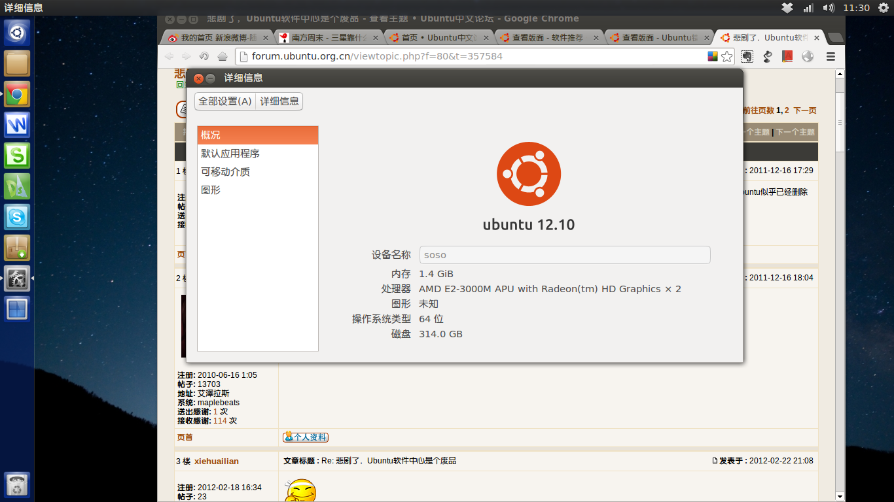Viewport: 894px width, 502px height.
Task: Click the 个人资料 profile button
Action: pos(306,437)
